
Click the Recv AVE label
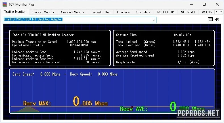134,109
